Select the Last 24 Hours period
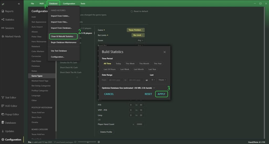Viewport: 269px width, 144px height. tap(110, 69)
